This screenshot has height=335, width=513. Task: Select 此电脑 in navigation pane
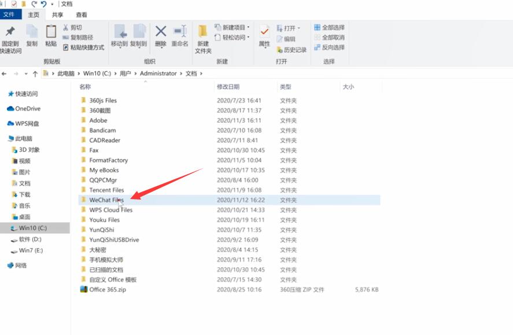20,138
